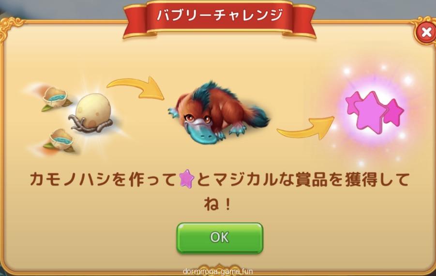
Task: Click the ね！ text line
Action: coord(218,204)
